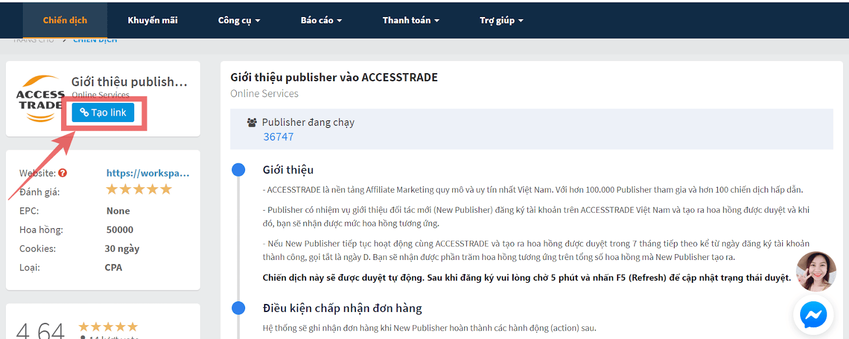
Task: Open the Chiến dịch tab
Action: (x=65, y=20)
